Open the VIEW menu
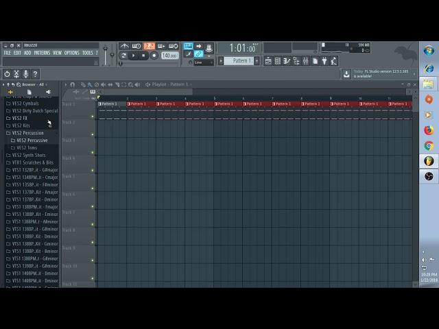The height and width of the screenshot is (329, 439). (x=57, y=53)
